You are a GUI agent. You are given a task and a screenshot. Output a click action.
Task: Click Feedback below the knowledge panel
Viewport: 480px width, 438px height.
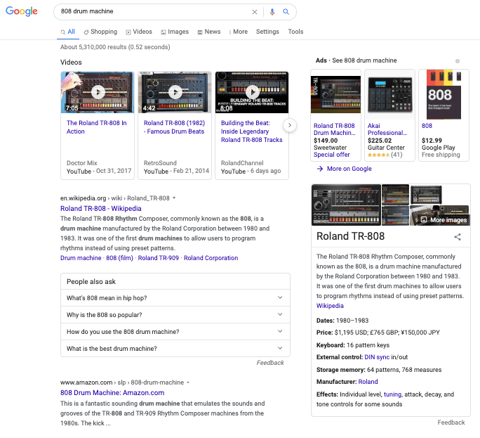451,423
